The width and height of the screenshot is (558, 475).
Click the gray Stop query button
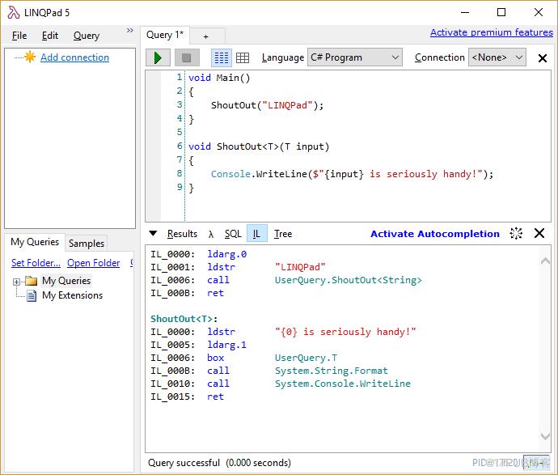point(187,57)
